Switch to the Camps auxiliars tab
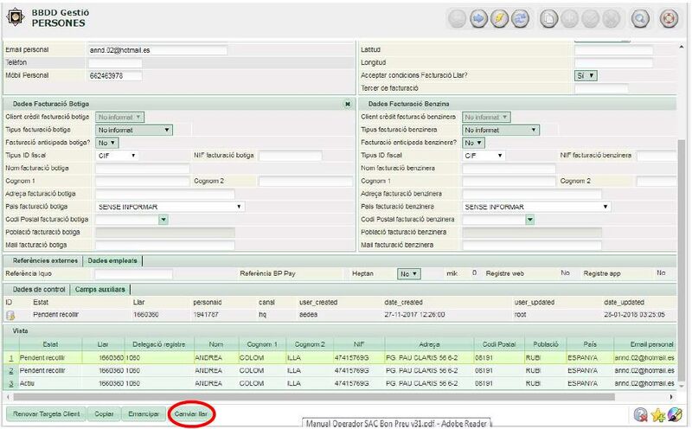Viewport: 692px width, 429px height. pos(99,289)
